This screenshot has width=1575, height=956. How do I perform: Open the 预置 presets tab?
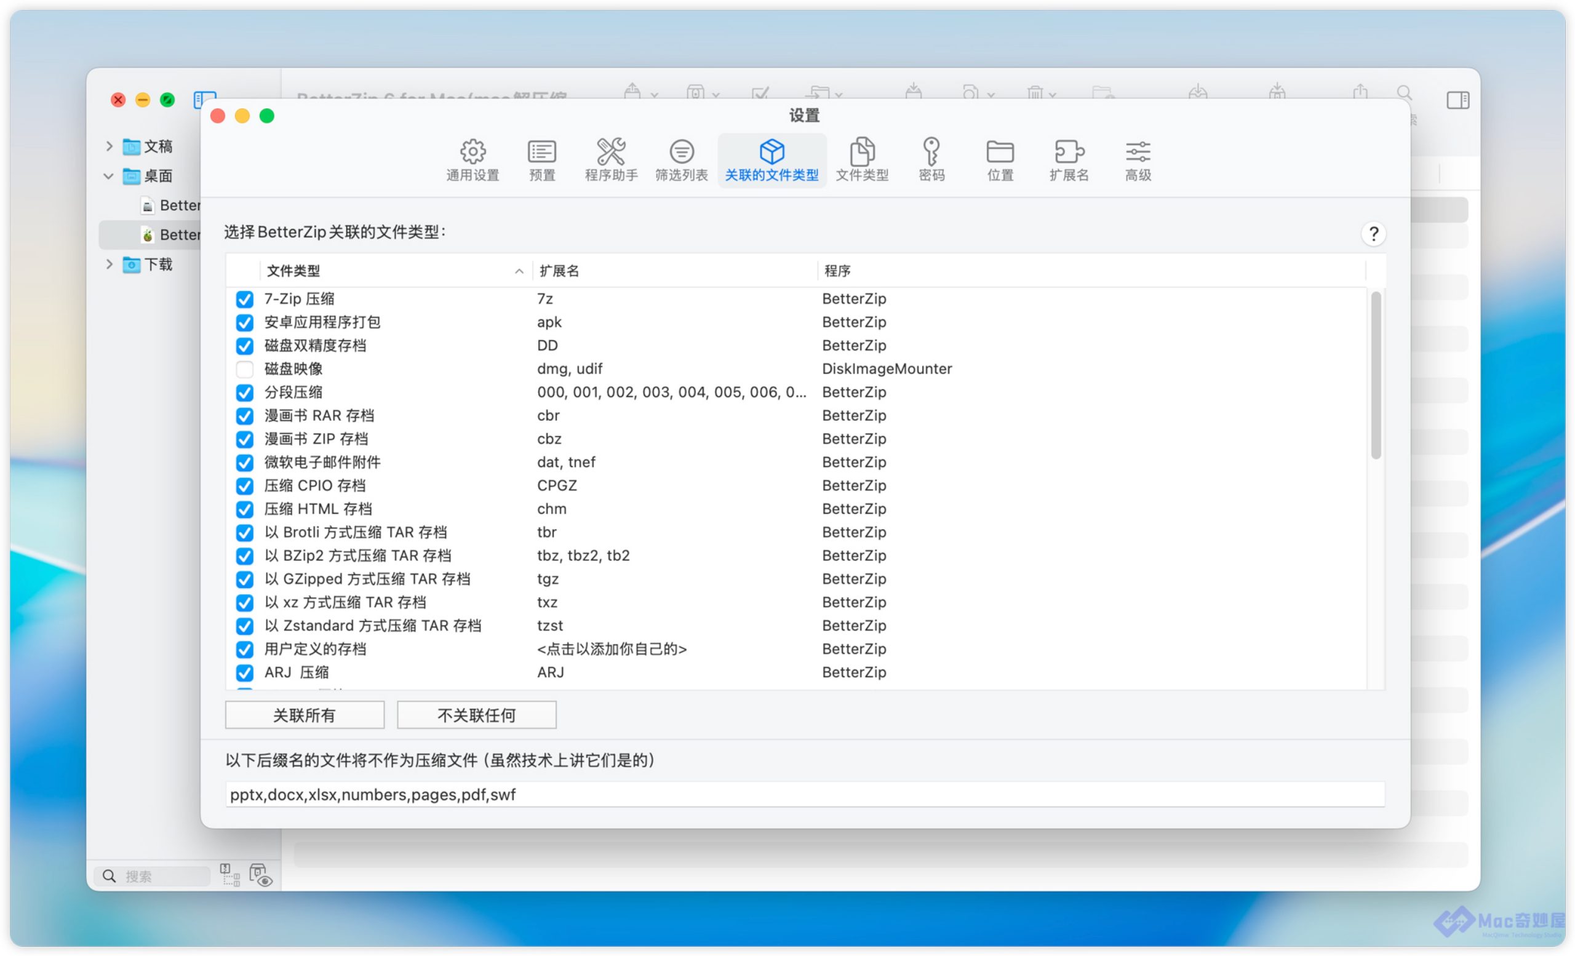pos(542,160)
